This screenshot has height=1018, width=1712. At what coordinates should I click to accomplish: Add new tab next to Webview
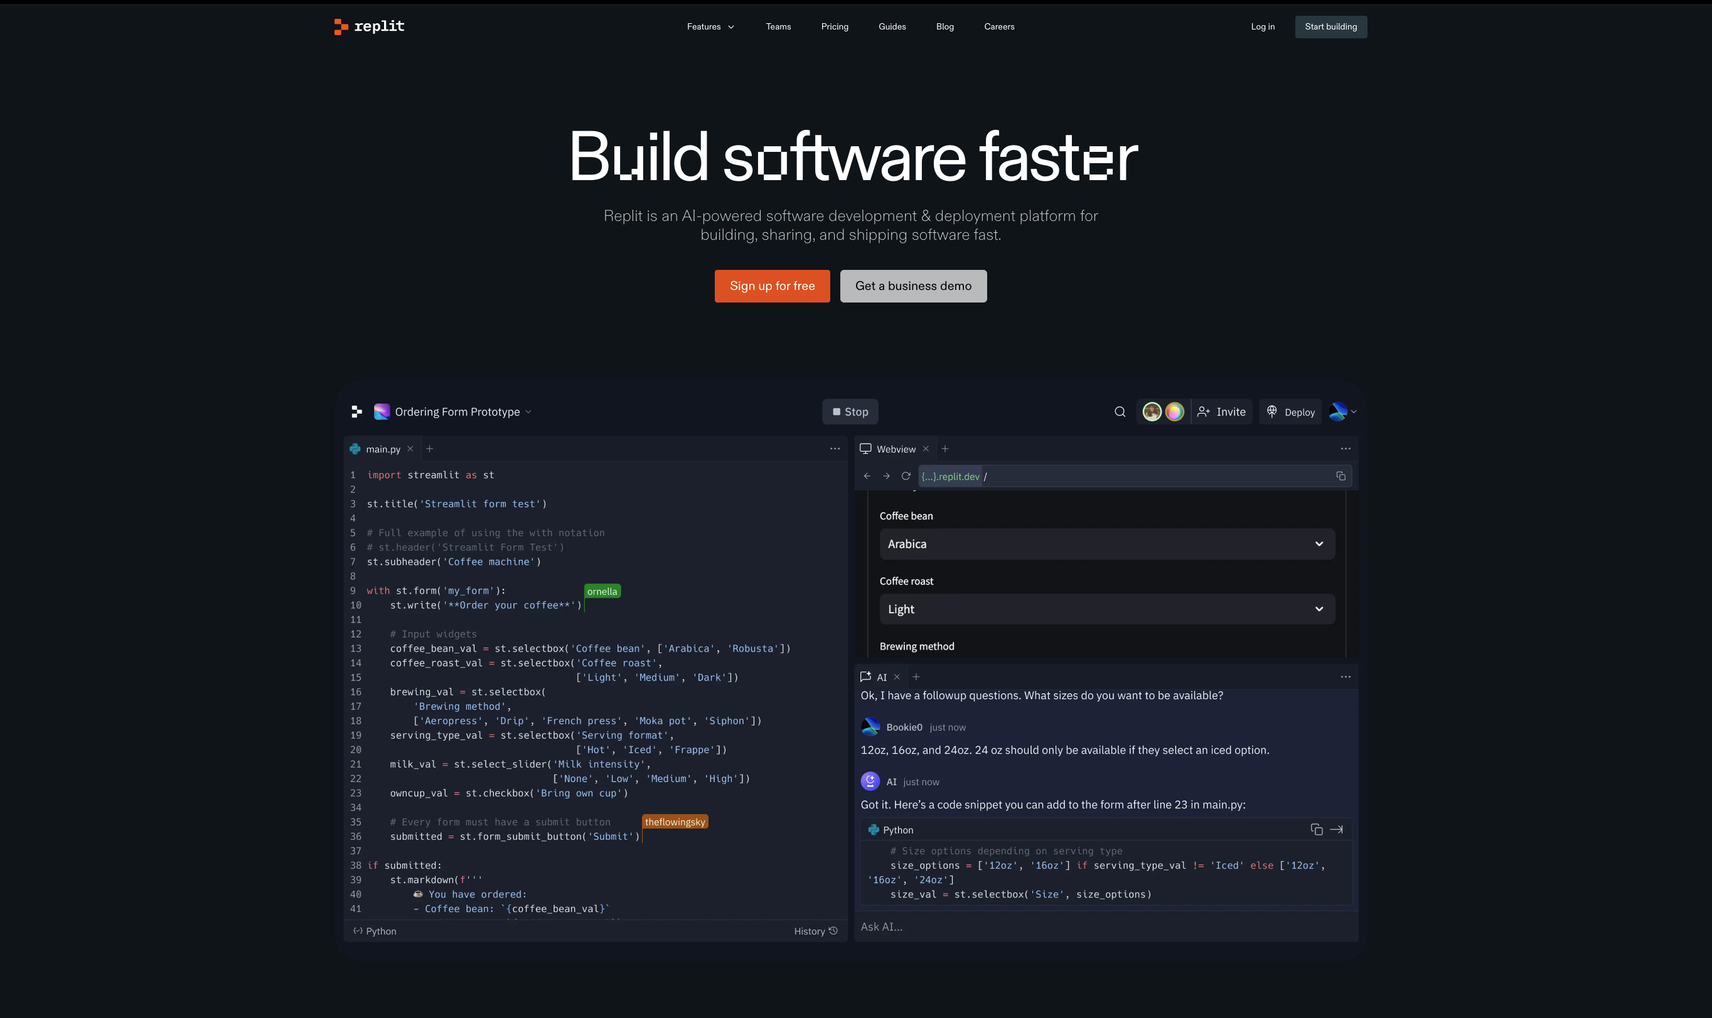point(944,449)
